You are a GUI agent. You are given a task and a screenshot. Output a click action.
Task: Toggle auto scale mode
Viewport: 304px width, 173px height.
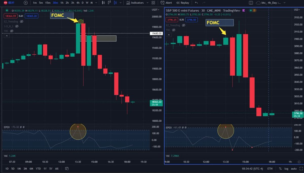(294, 168)
